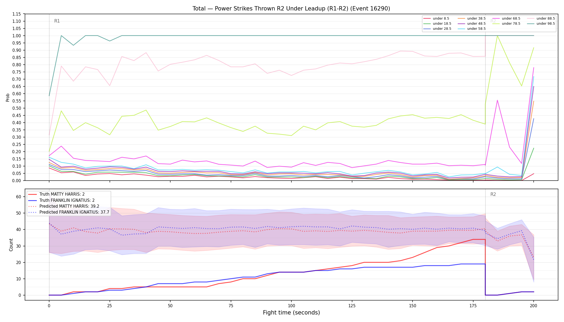Click the R1 round marker label
This screenshot has height=322, width=564.
pyautogui.click(x=57, y=21)
